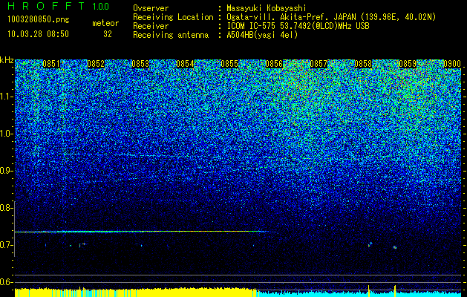Click the 0.6 kHz axis label
The height and width of the screenshot is (297, 467).
click(5, 282)
